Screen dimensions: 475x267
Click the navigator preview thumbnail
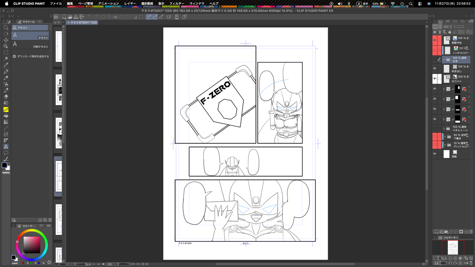point(453,247)
